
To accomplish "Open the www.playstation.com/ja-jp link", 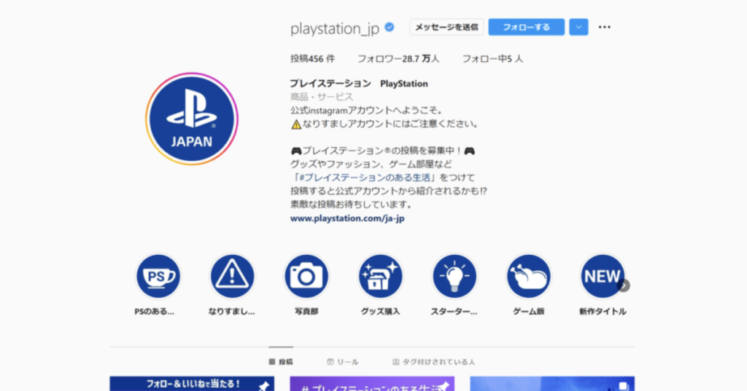I will click(x=347, y=218).
